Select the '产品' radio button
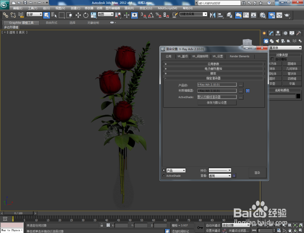304x233 pixels. [x=164, y=170]
